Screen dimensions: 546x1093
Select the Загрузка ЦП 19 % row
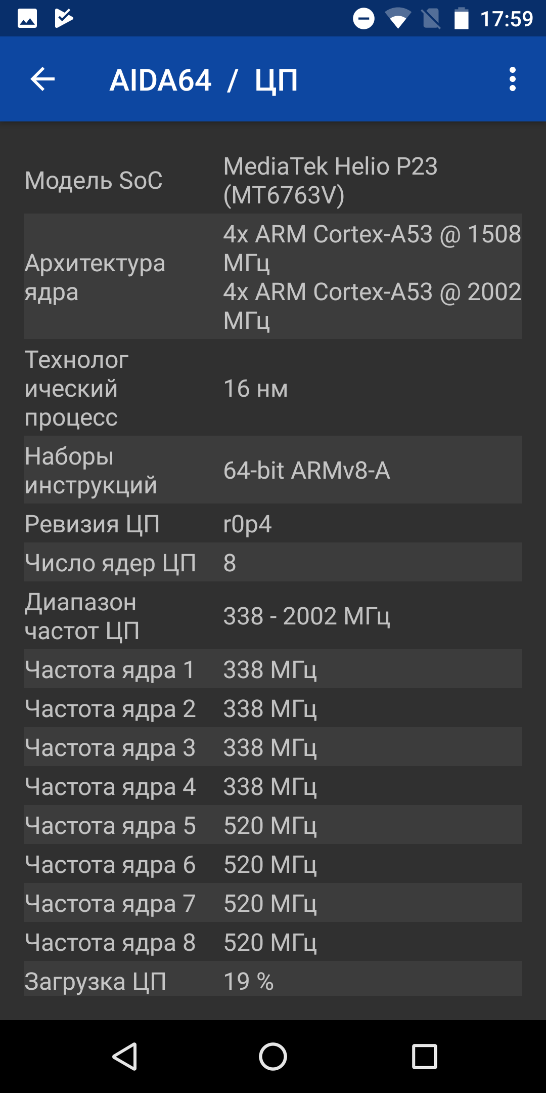click(x=273, y=981)
